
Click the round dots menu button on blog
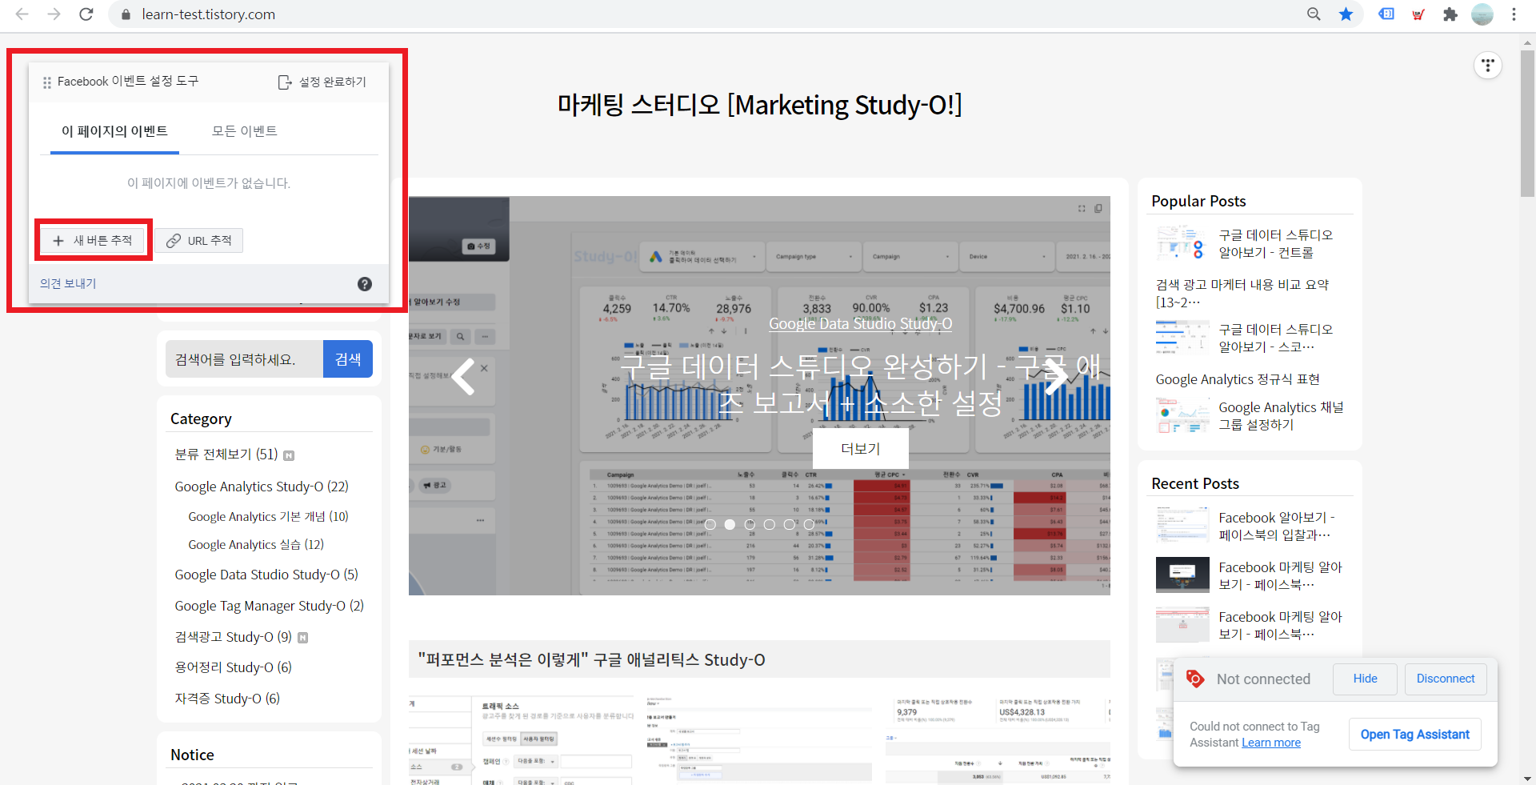point(1488,66)
